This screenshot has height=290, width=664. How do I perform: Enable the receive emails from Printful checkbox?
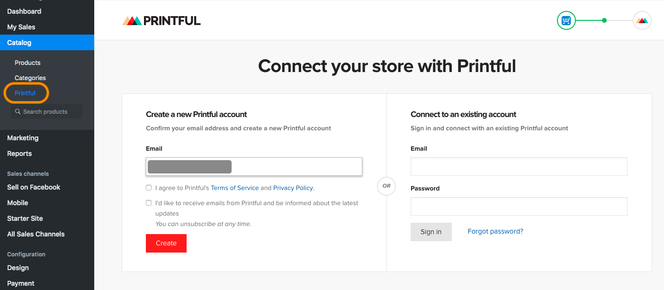[149, 203]
